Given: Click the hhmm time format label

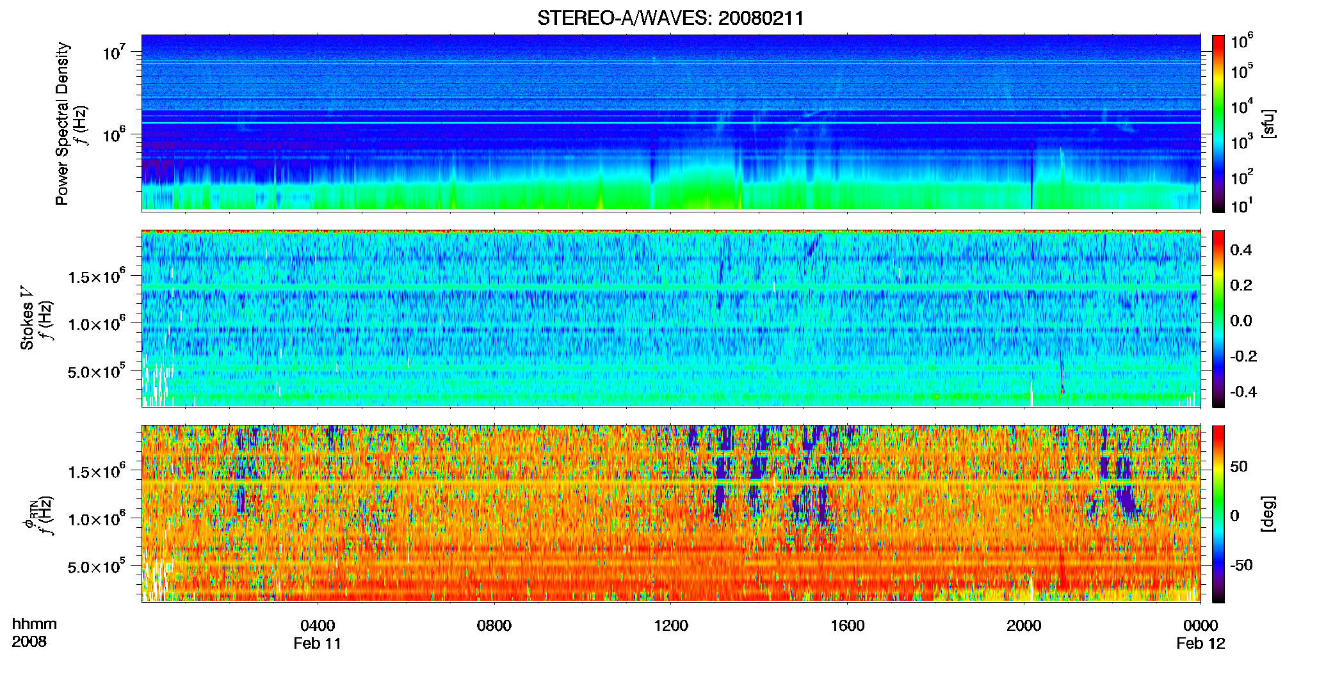Looking at the screenshot, I should pos(35,624).
